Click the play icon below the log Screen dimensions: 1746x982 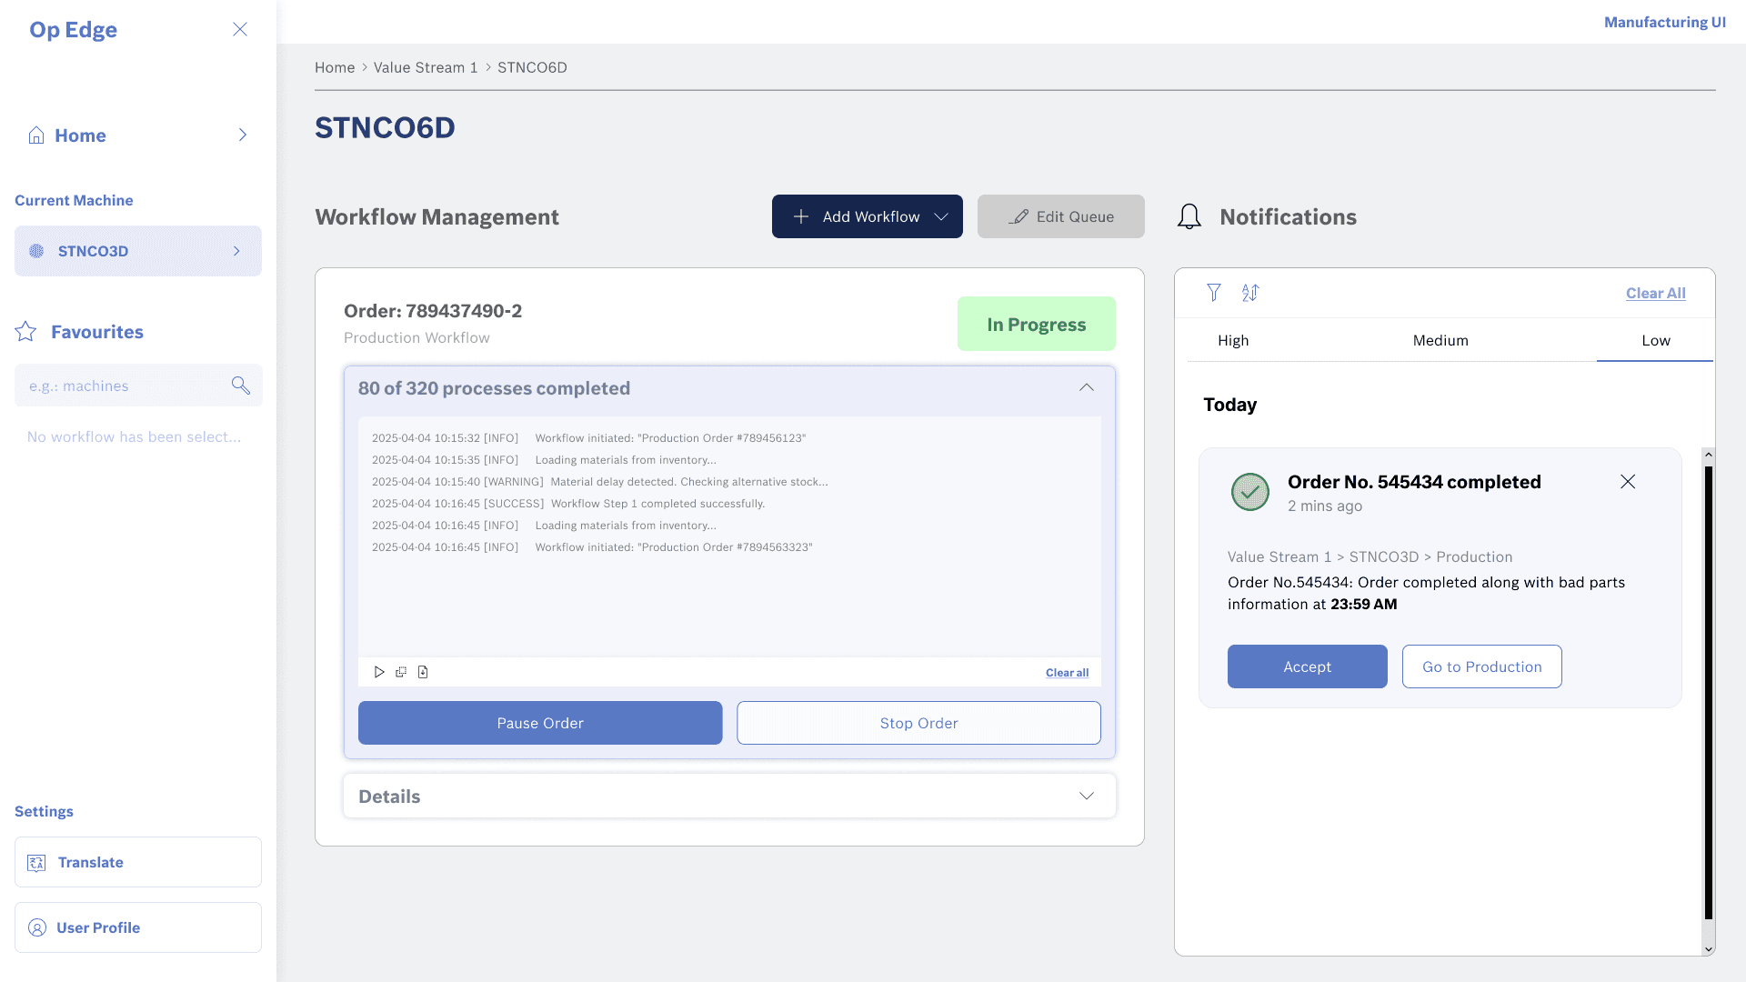379,672
